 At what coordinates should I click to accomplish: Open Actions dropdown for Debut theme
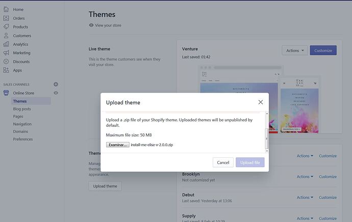(x=305, y=198)
